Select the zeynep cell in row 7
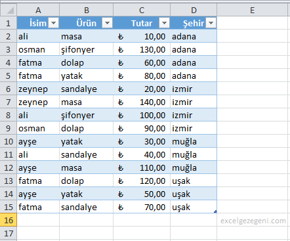 [x=38, y=102]
